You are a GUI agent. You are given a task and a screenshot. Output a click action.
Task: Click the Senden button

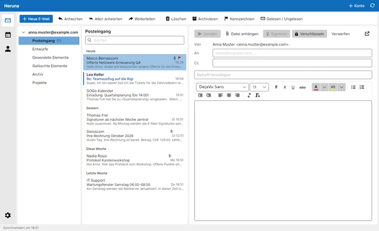pos(207,34)
